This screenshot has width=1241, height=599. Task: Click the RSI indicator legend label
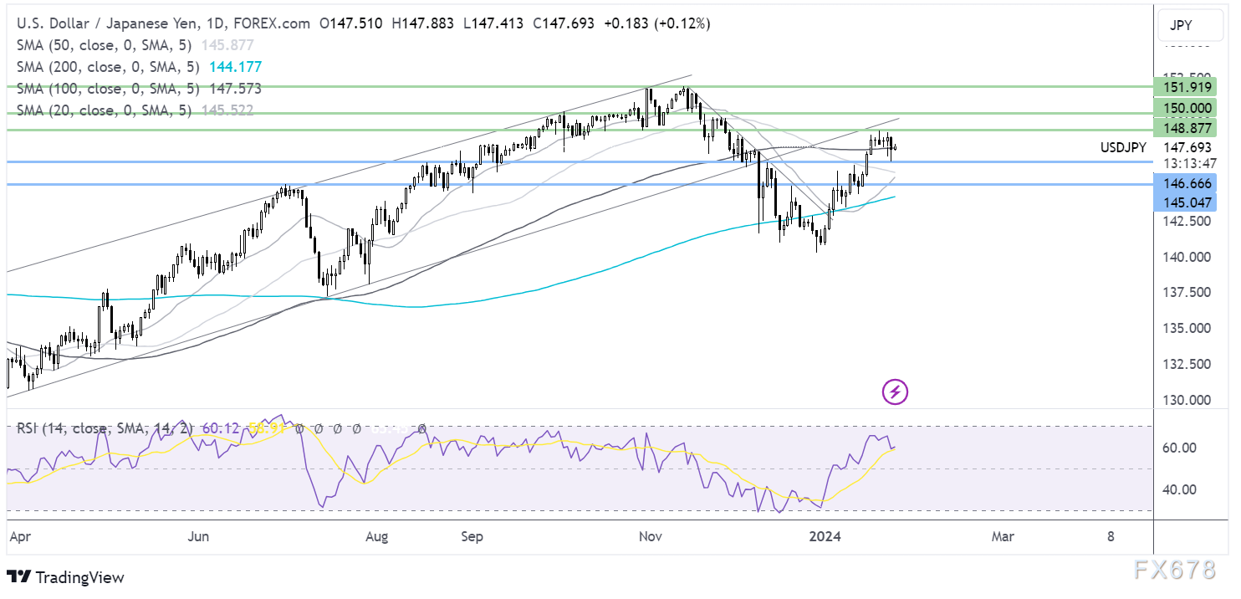(99, 427)
